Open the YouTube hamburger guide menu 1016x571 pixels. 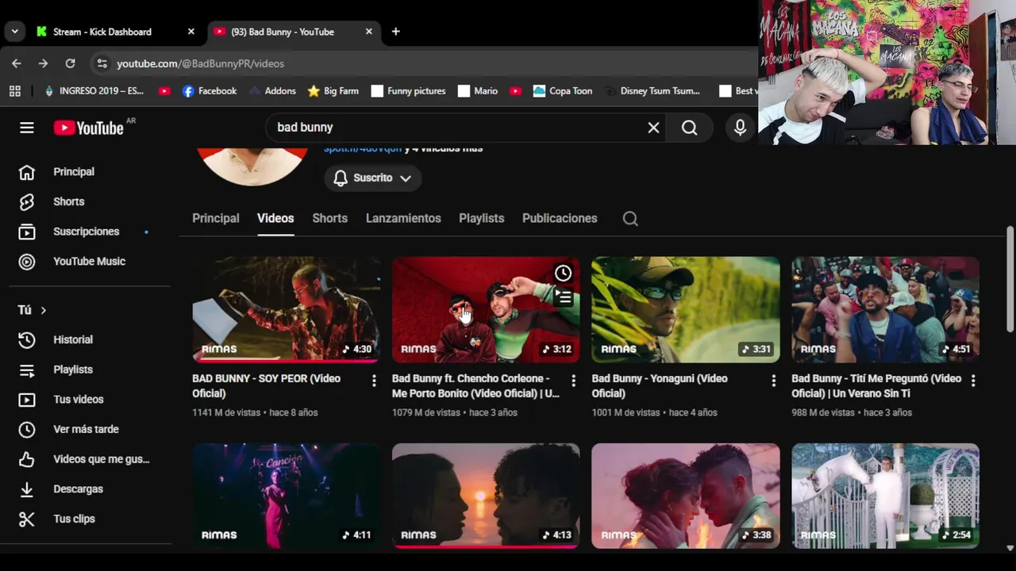(x=27, y=128)
